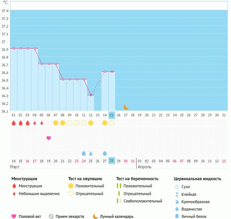Click the orange moon icon on day 17
This screenshot has width=231, height=219.
[x=126, y=107]
